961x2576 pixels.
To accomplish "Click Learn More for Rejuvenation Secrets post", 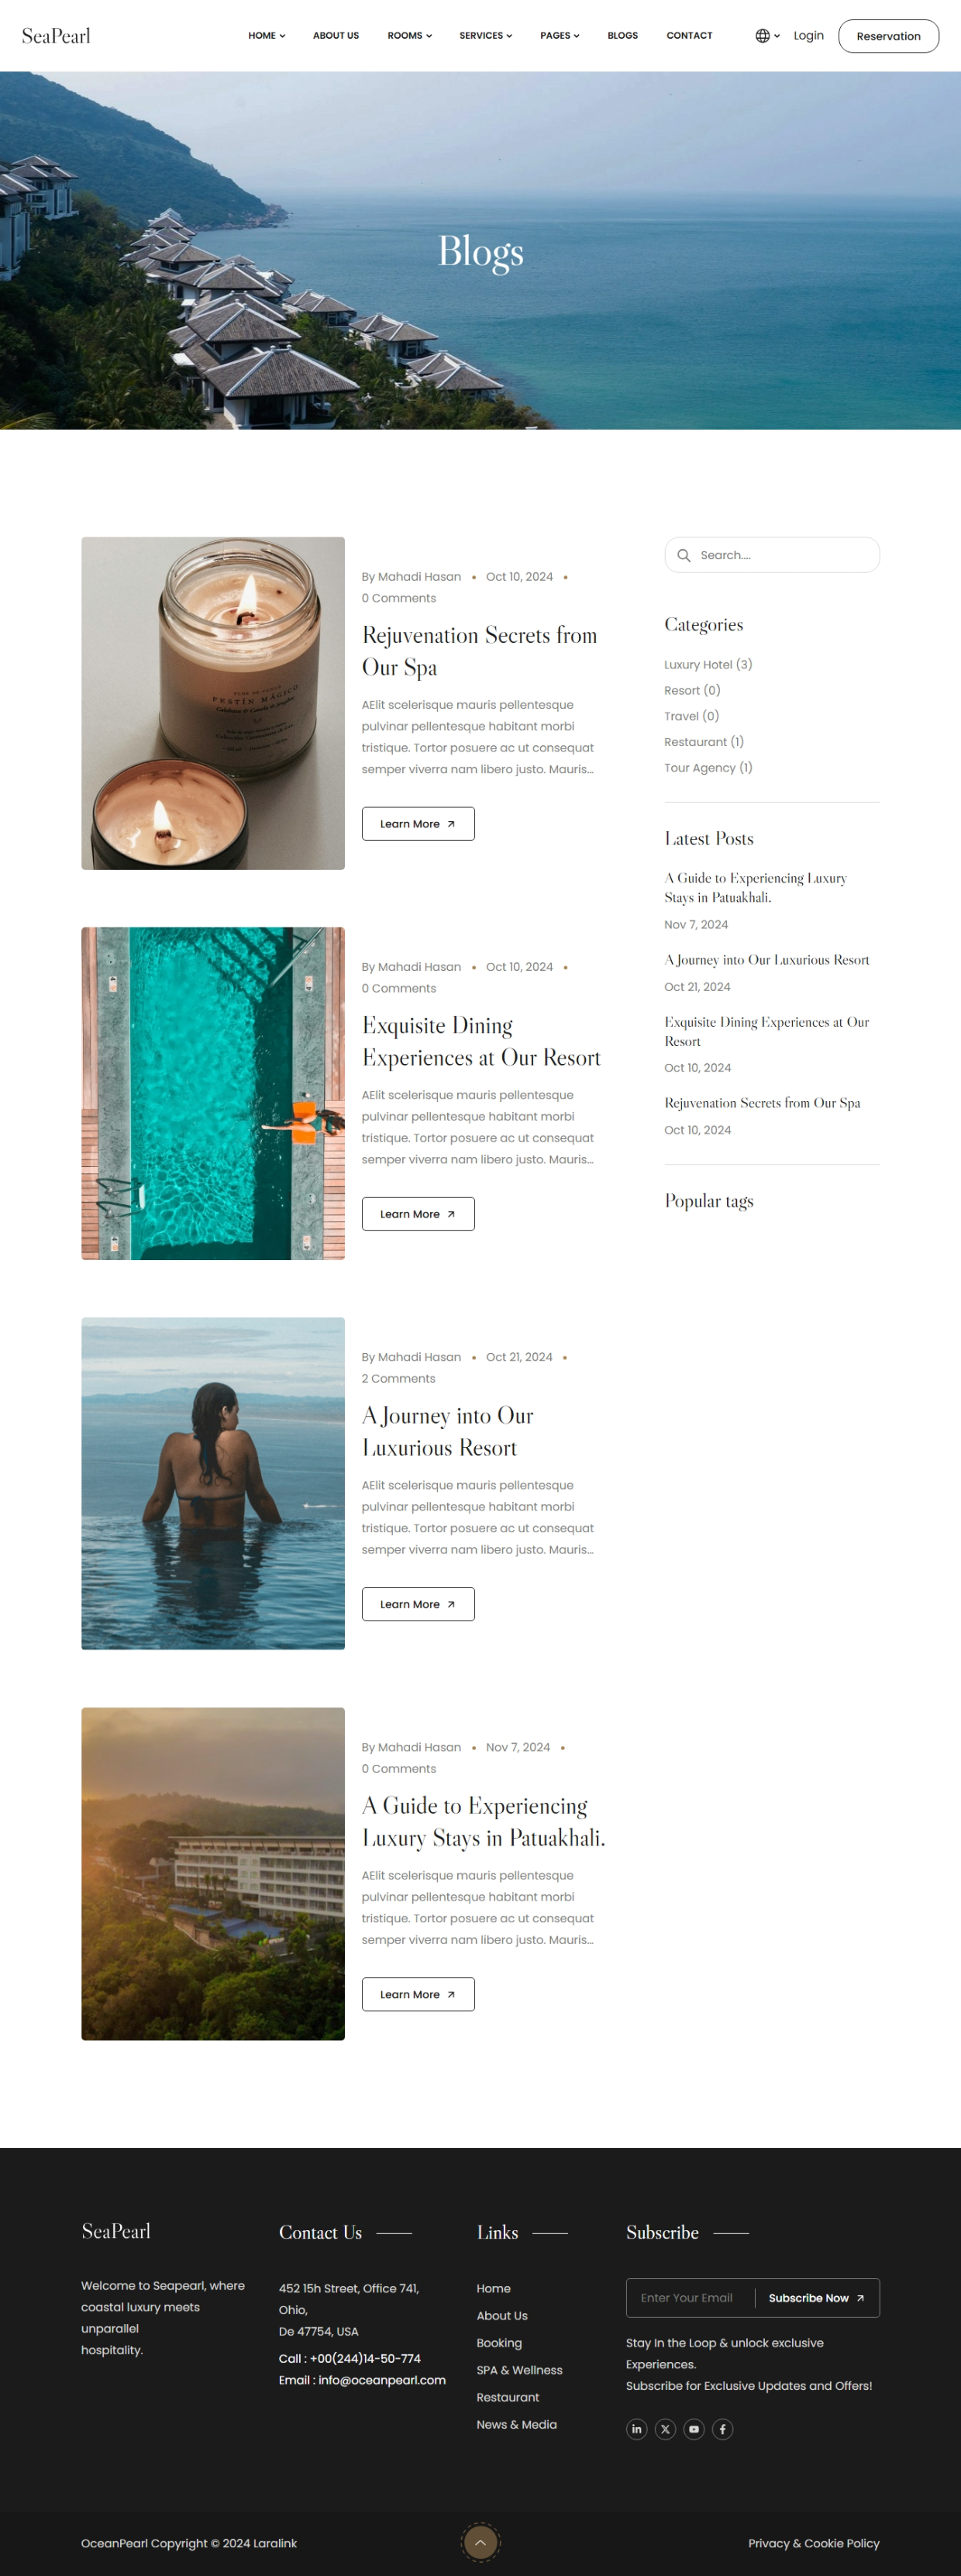I will click(418, 824).
